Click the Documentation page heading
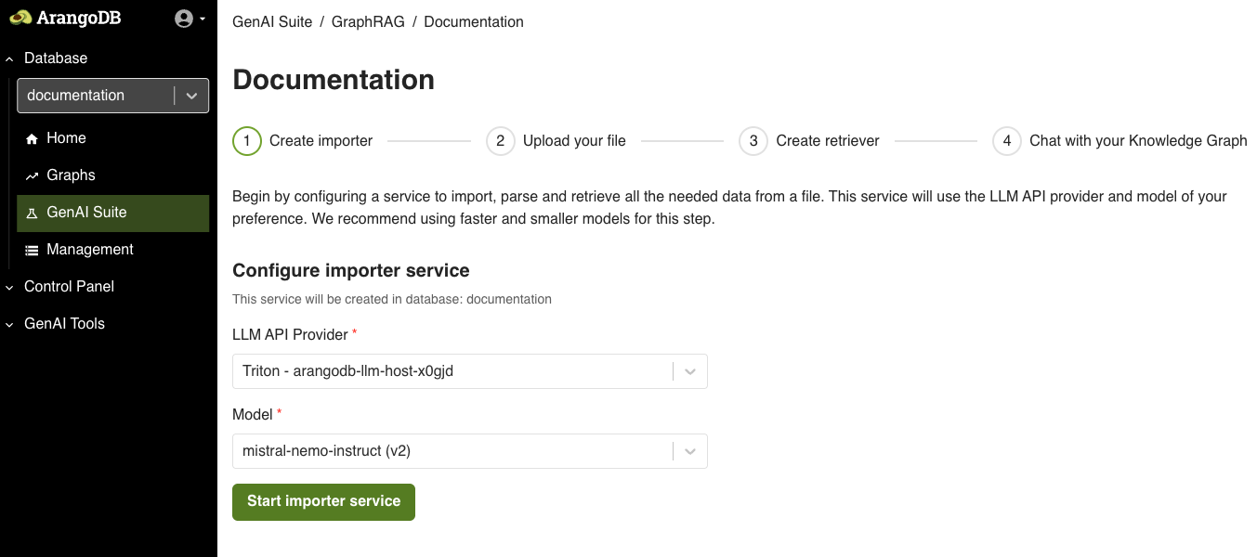Image resolution: width=1257 pixels, height=557 pixels. click(x=334, y=80)
